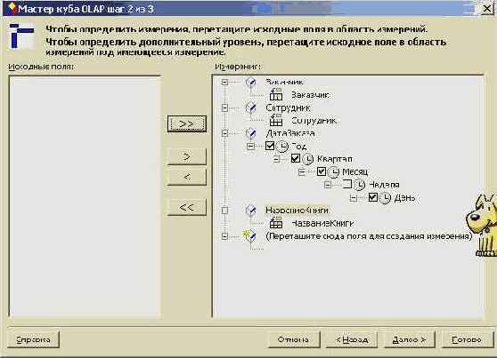Click the > add field button

[x=187, y=156]
